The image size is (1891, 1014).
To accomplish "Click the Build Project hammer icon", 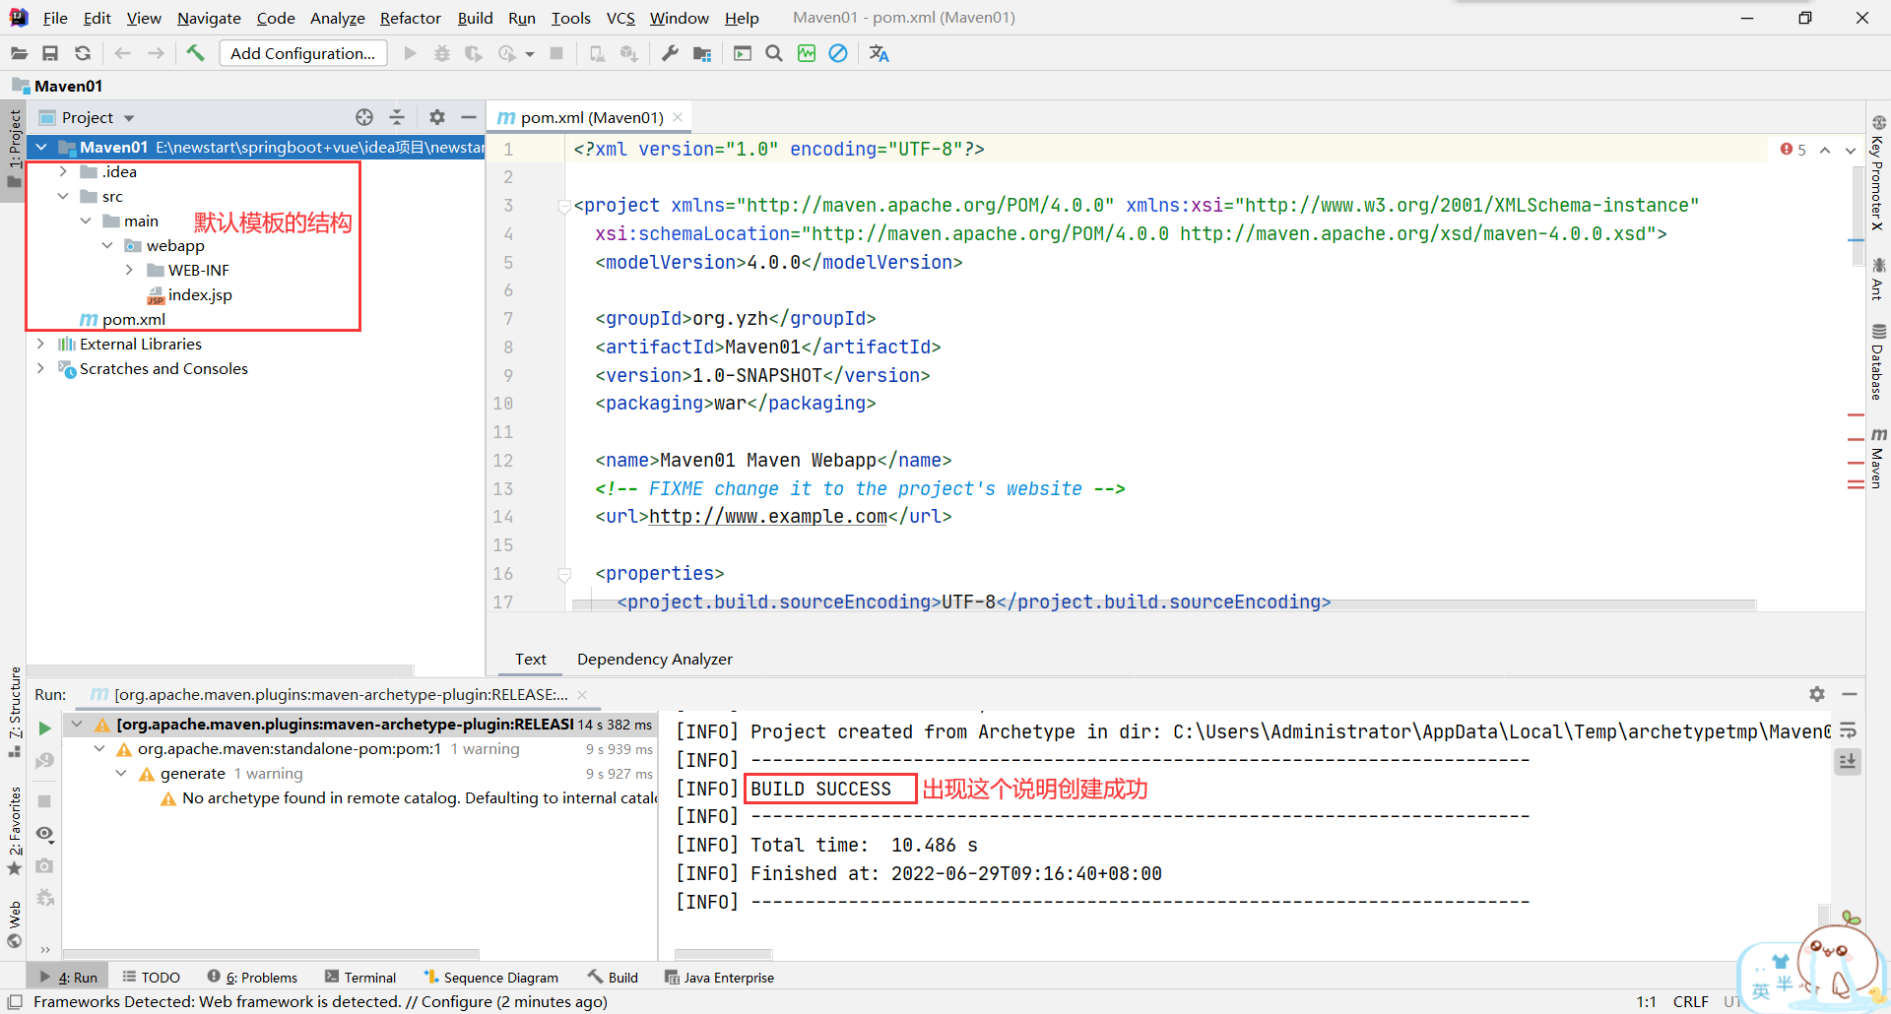I will coord(195,53).
